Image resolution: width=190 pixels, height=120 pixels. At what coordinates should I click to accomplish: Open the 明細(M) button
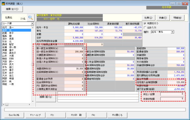click(178, 18)
